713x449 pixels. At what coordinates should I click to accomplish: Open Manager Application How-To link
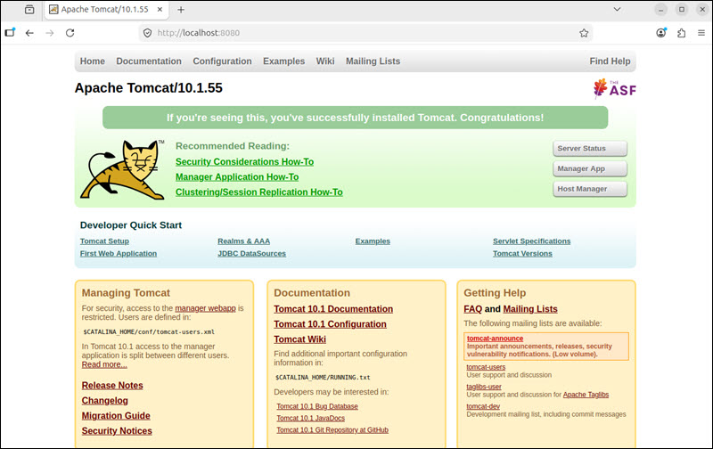pyautogui.click(x=237, y=177)
